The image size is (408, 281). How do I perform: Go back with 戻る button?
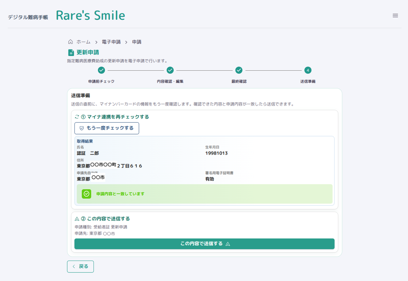click(x=80, y=266)
